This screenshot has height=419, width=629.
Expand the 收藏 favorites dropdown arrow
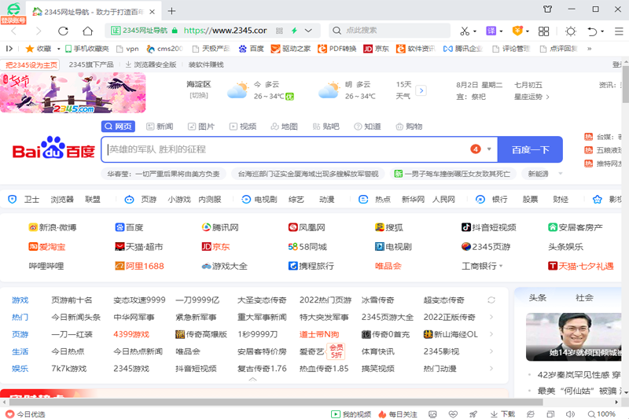(58, 49)
